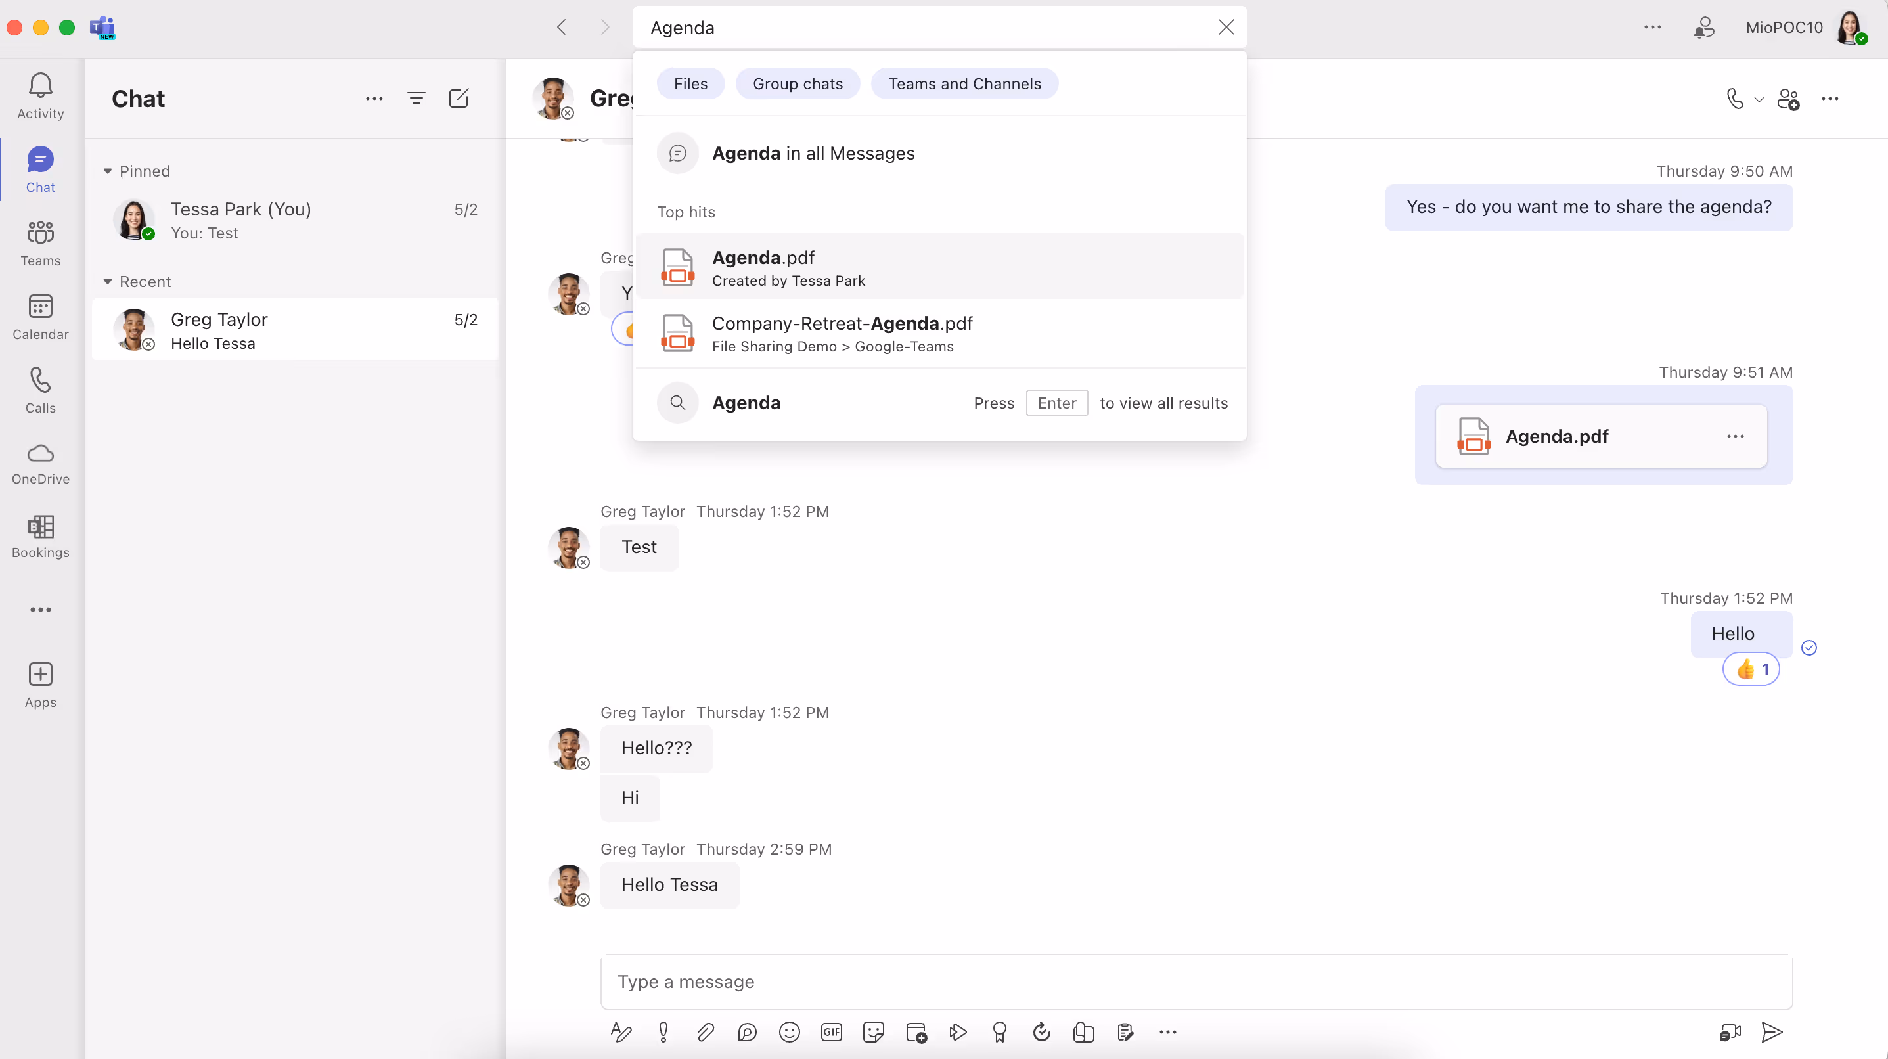The image size is (1888, 1059).
Task: Collapse the Recent chats section
Action: point(108,281)
